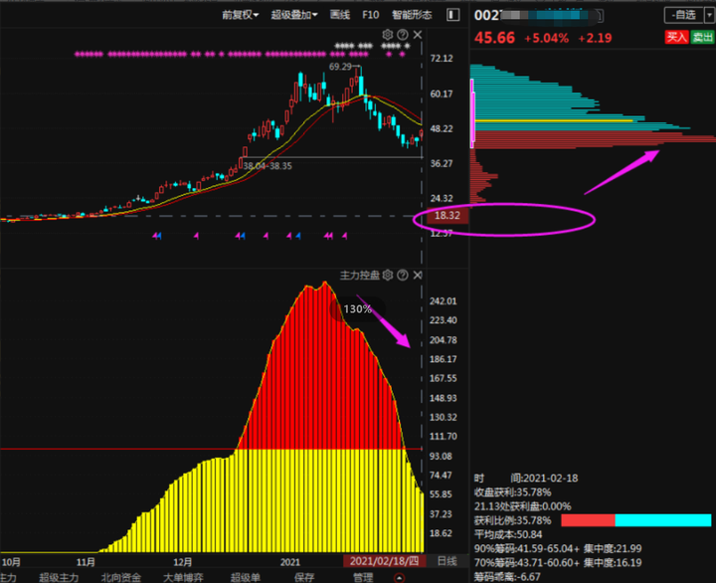
Task: Toggle the side panel layout icon
Action: pos(452,15)
